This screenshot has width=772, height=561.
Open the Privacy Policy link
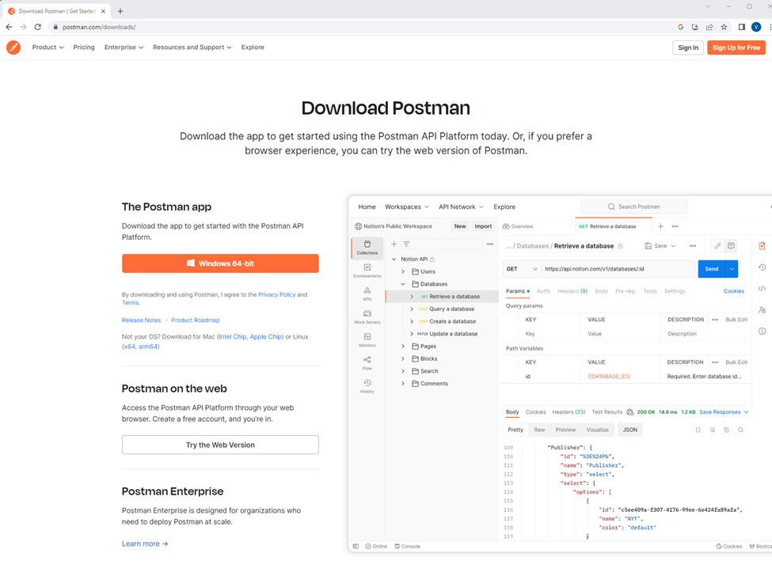(276, 294)
